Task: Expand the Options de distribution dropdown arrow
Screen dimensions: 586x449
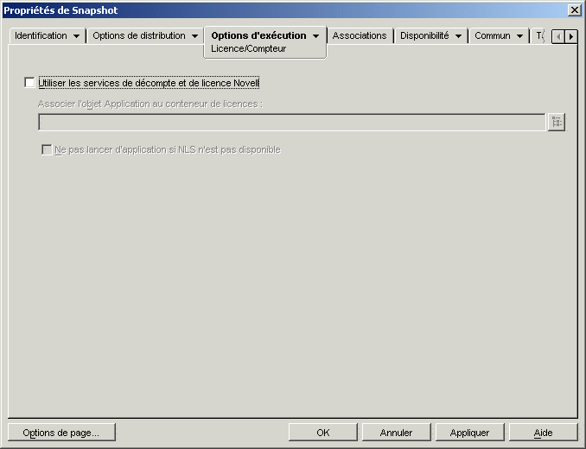Action: tap(194, 36)
